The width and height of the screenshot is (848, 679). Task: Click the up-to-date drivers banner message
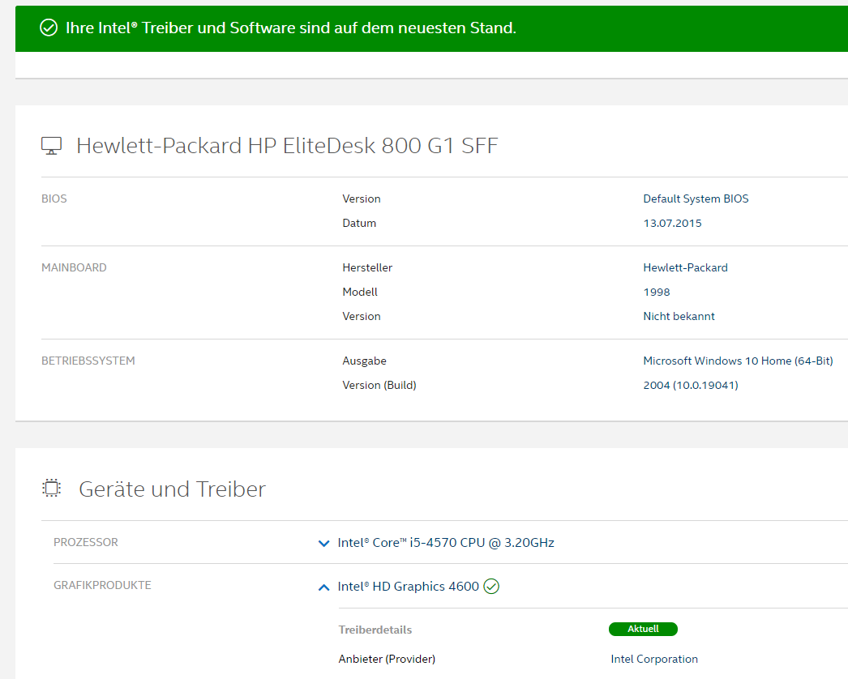[290, 28]
